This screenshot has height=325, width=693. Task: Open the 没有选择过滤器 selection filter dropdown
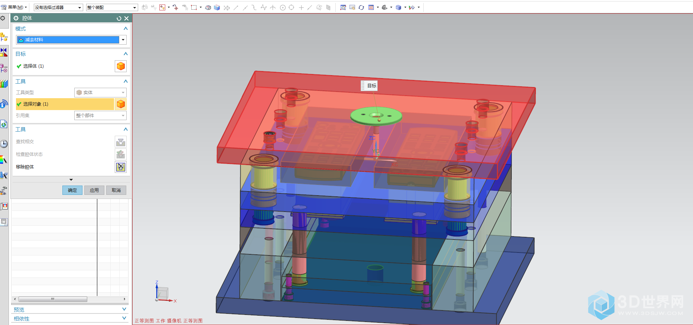[x=58, y=7]
